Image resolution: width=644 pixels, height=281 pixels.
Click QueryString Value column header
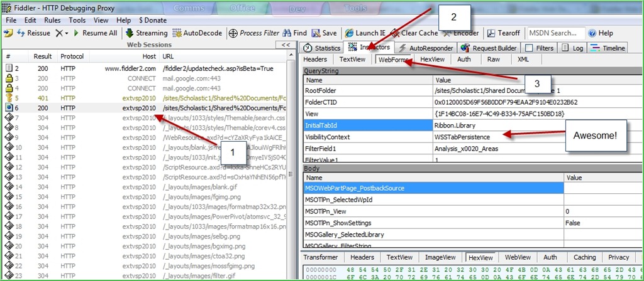537,80
